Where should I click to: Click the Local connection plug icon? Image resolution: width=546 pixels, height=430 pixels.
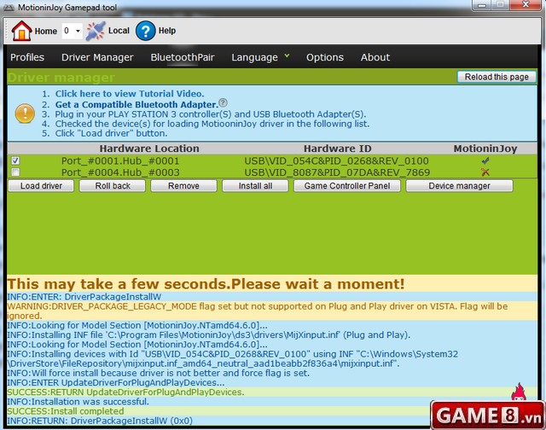coord(96,31)
